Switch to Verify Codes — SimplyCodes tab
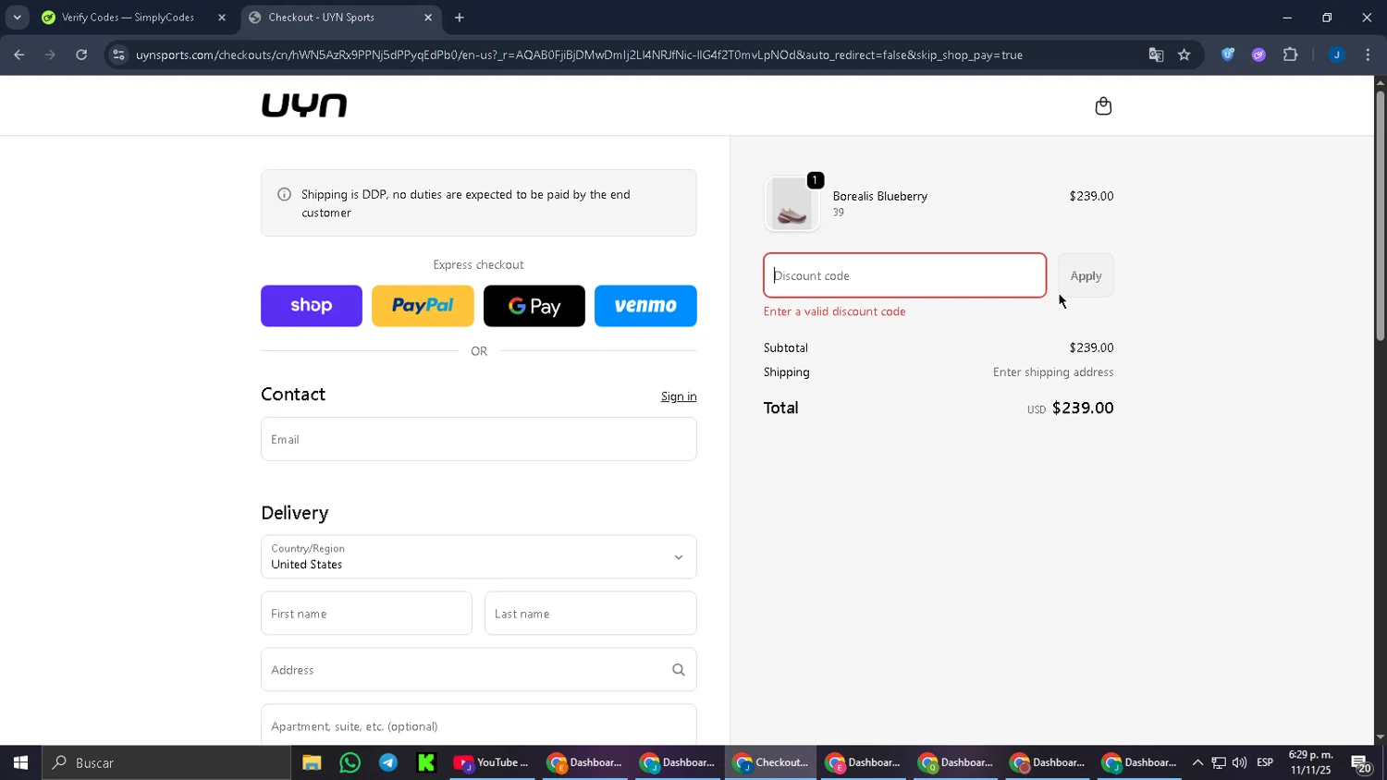The height and width of the screenshot is (780, 1387). click(128, 18)
